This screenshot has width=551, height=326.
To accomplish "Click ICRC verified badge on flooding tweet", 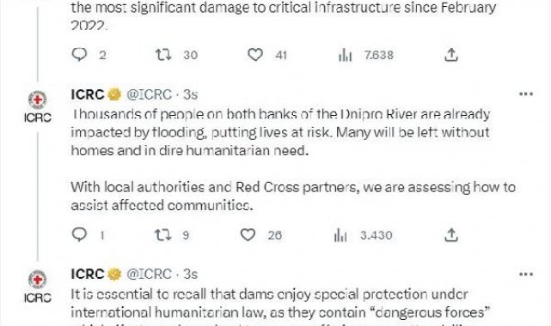I will click(114, 94).
